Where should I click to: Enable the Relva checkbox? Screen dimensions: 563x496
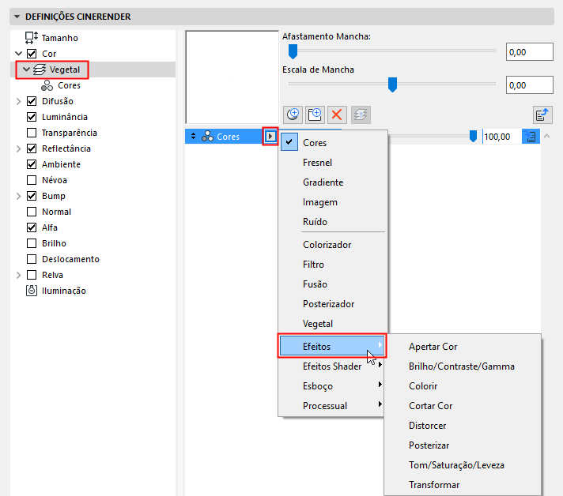tap(32, 275)
